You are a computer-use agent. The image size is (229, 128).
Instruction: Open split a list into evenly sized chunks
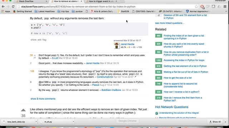pos(184,45)
